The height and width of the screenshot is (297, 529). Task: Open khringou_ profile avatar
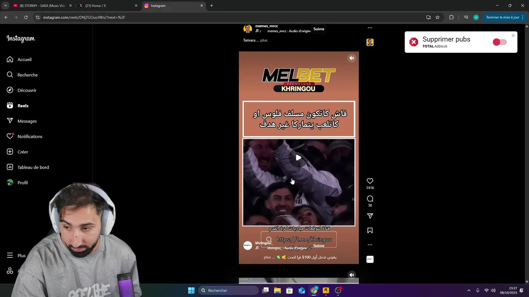pos(248,245)
